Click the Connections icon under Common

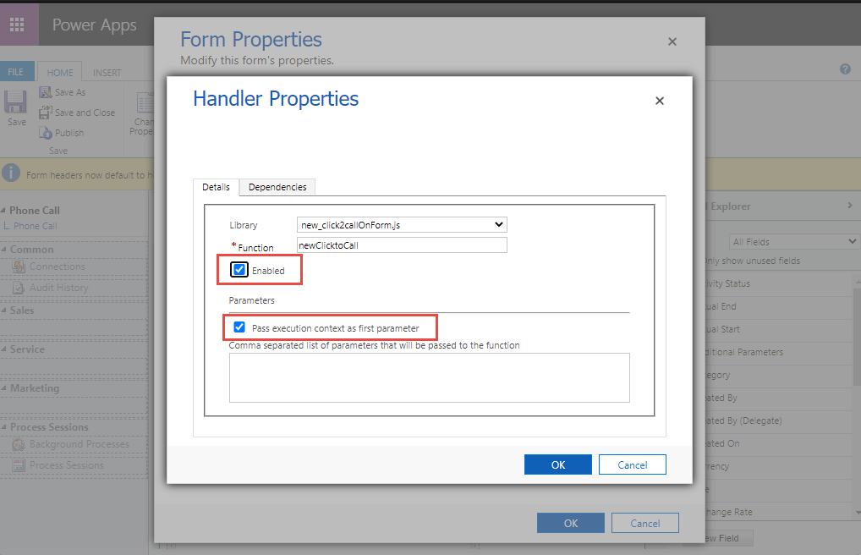pyautogui.click(x=19, y=267)
